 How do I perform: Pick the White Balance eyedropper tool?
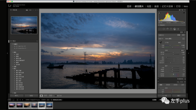pos(160,43)
